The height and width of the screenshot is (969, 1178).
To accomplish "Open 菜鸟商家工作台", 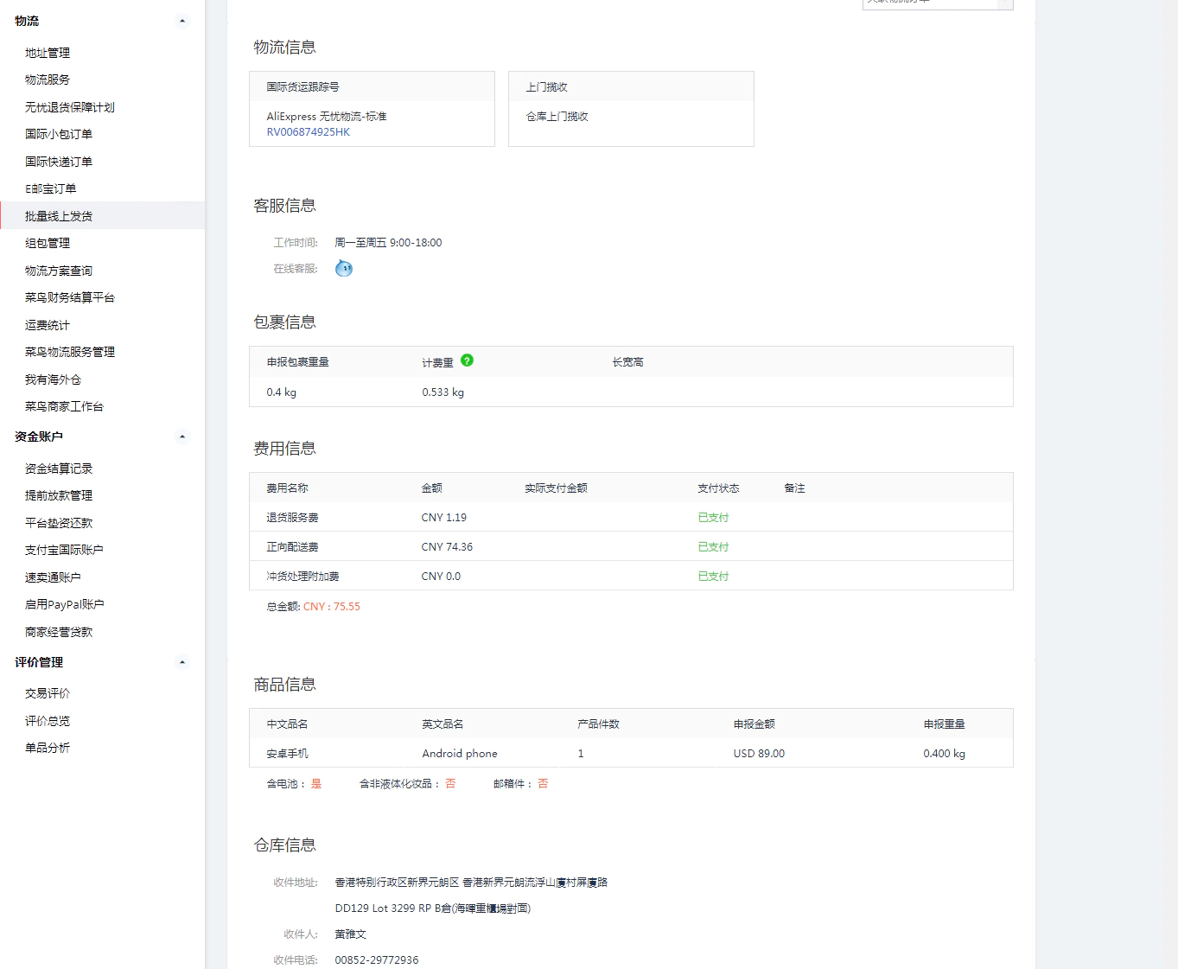I will coord(64,406).
